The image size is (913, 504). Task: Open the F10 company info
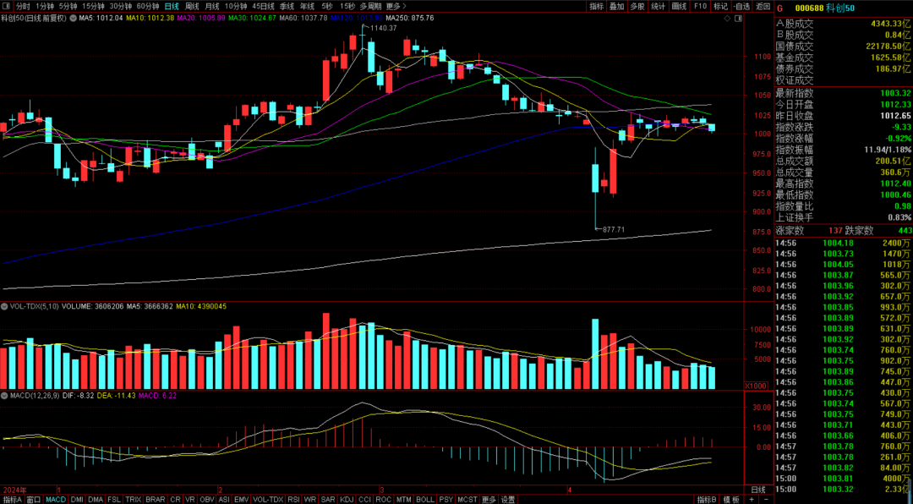pyautogui.click(x=700, y=6)
